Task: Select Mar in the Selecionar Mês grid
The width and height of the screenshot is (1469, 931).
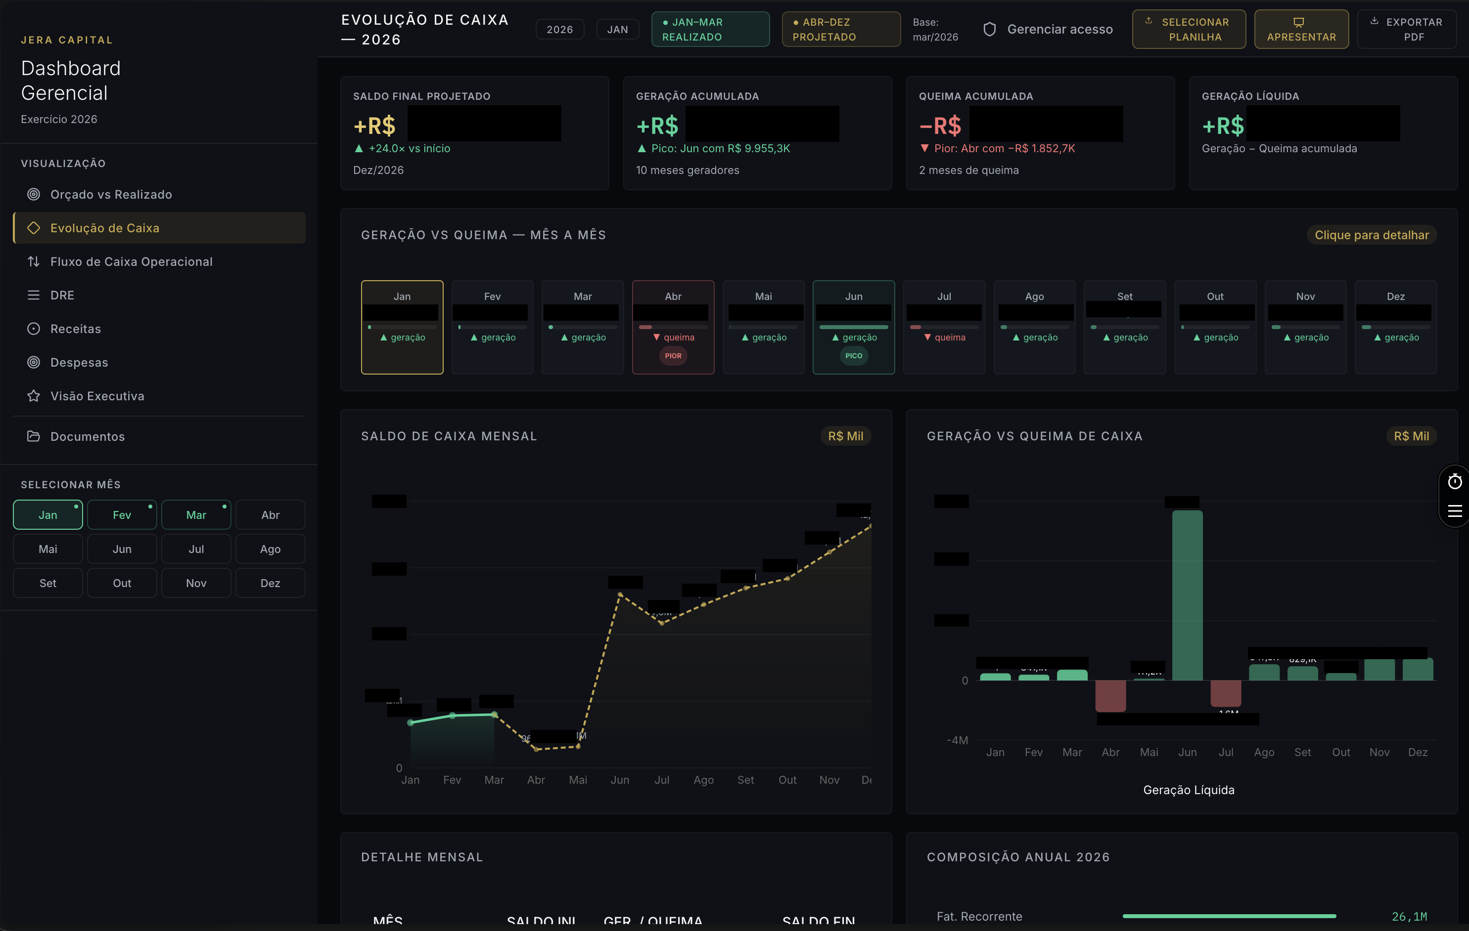Action: point(196,514)
